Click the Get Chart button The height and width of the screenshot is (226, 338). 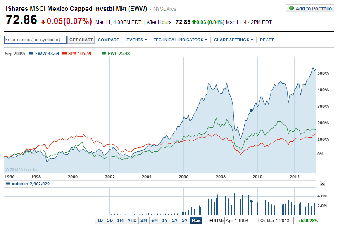[81, 40]
